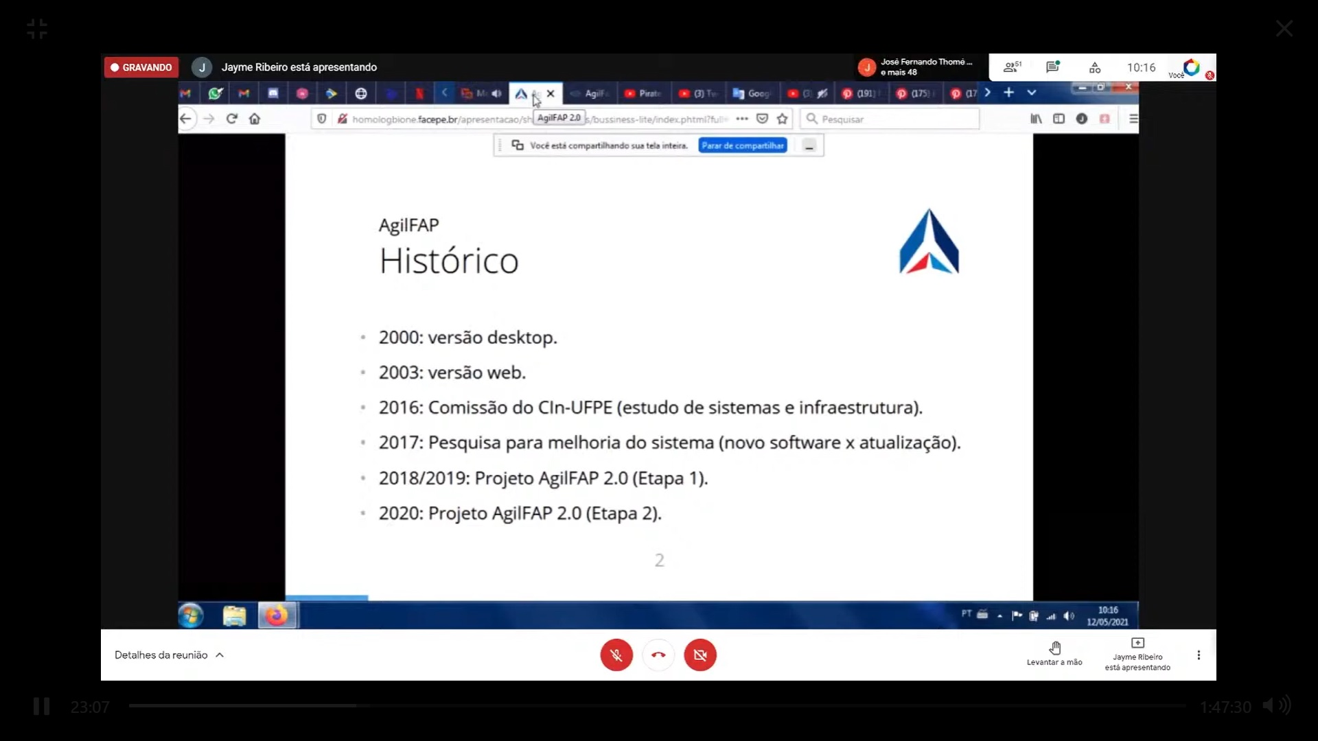Image resolution: width=1318 pixels, height=741 pixels.
Task: Hang up with the red phone button
Action: pyautogui.click(x=658, y=655)
